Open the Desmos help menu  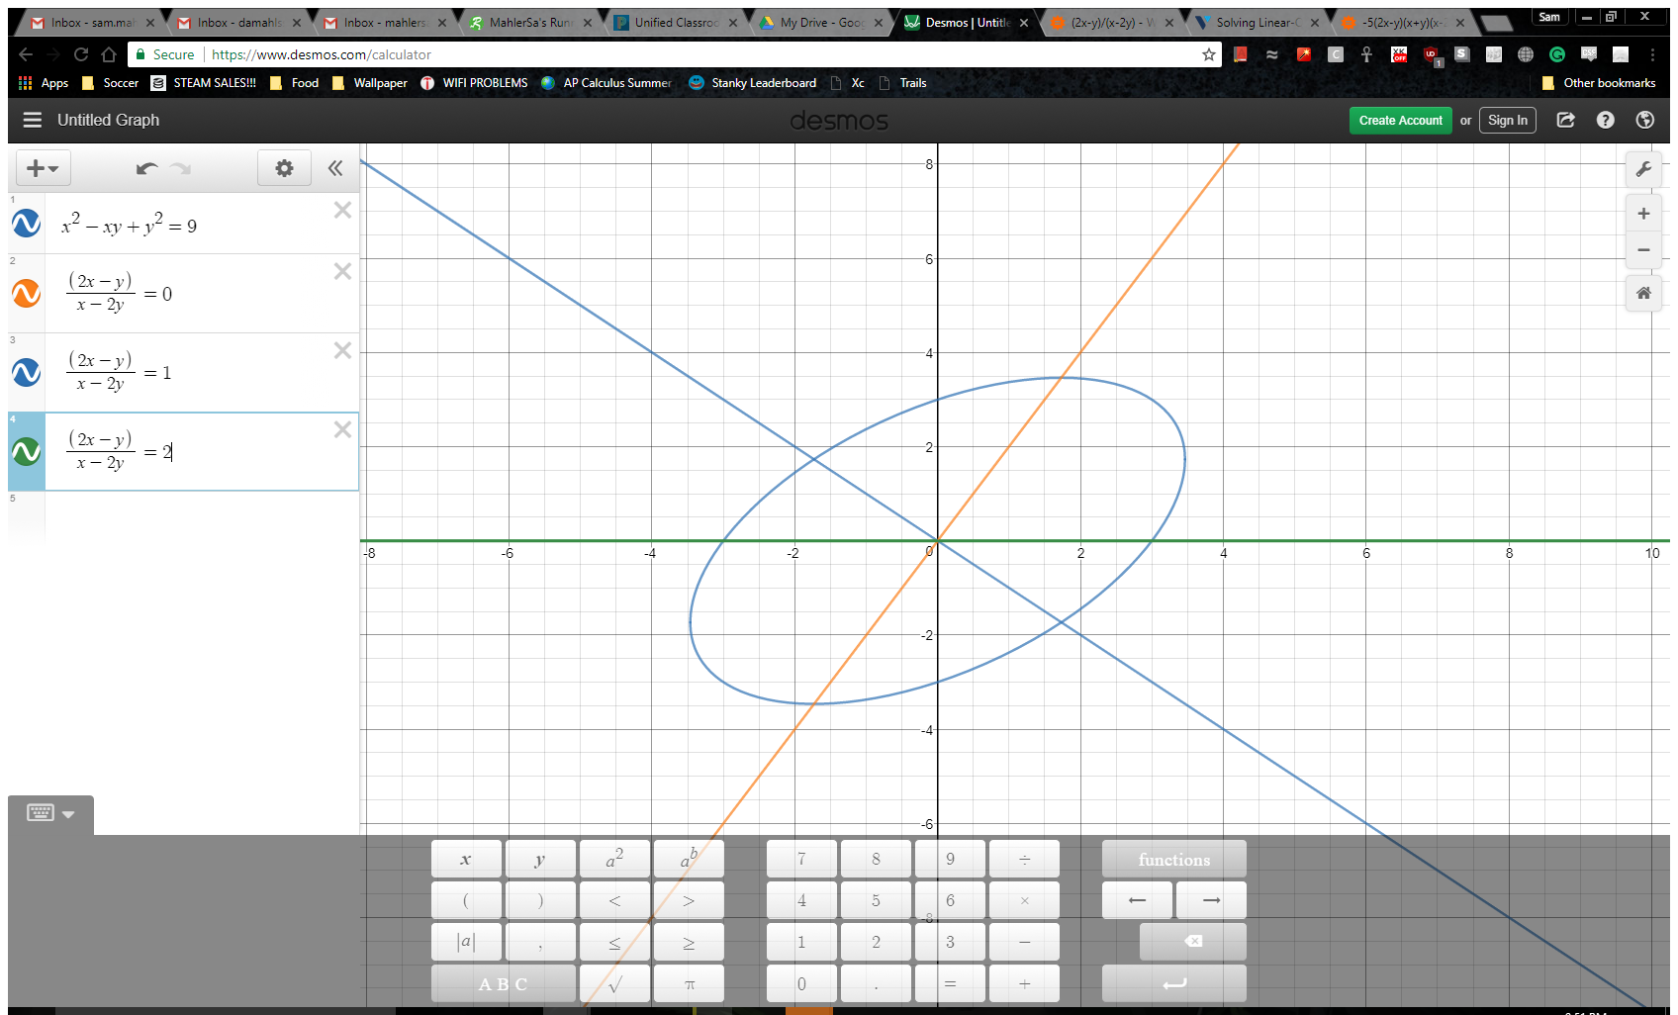click(1605, 120)
